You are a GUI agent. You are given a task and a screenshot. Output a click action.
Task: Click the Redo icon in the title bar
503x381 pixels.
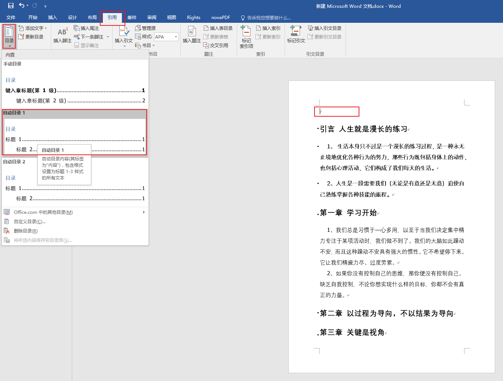35,6
